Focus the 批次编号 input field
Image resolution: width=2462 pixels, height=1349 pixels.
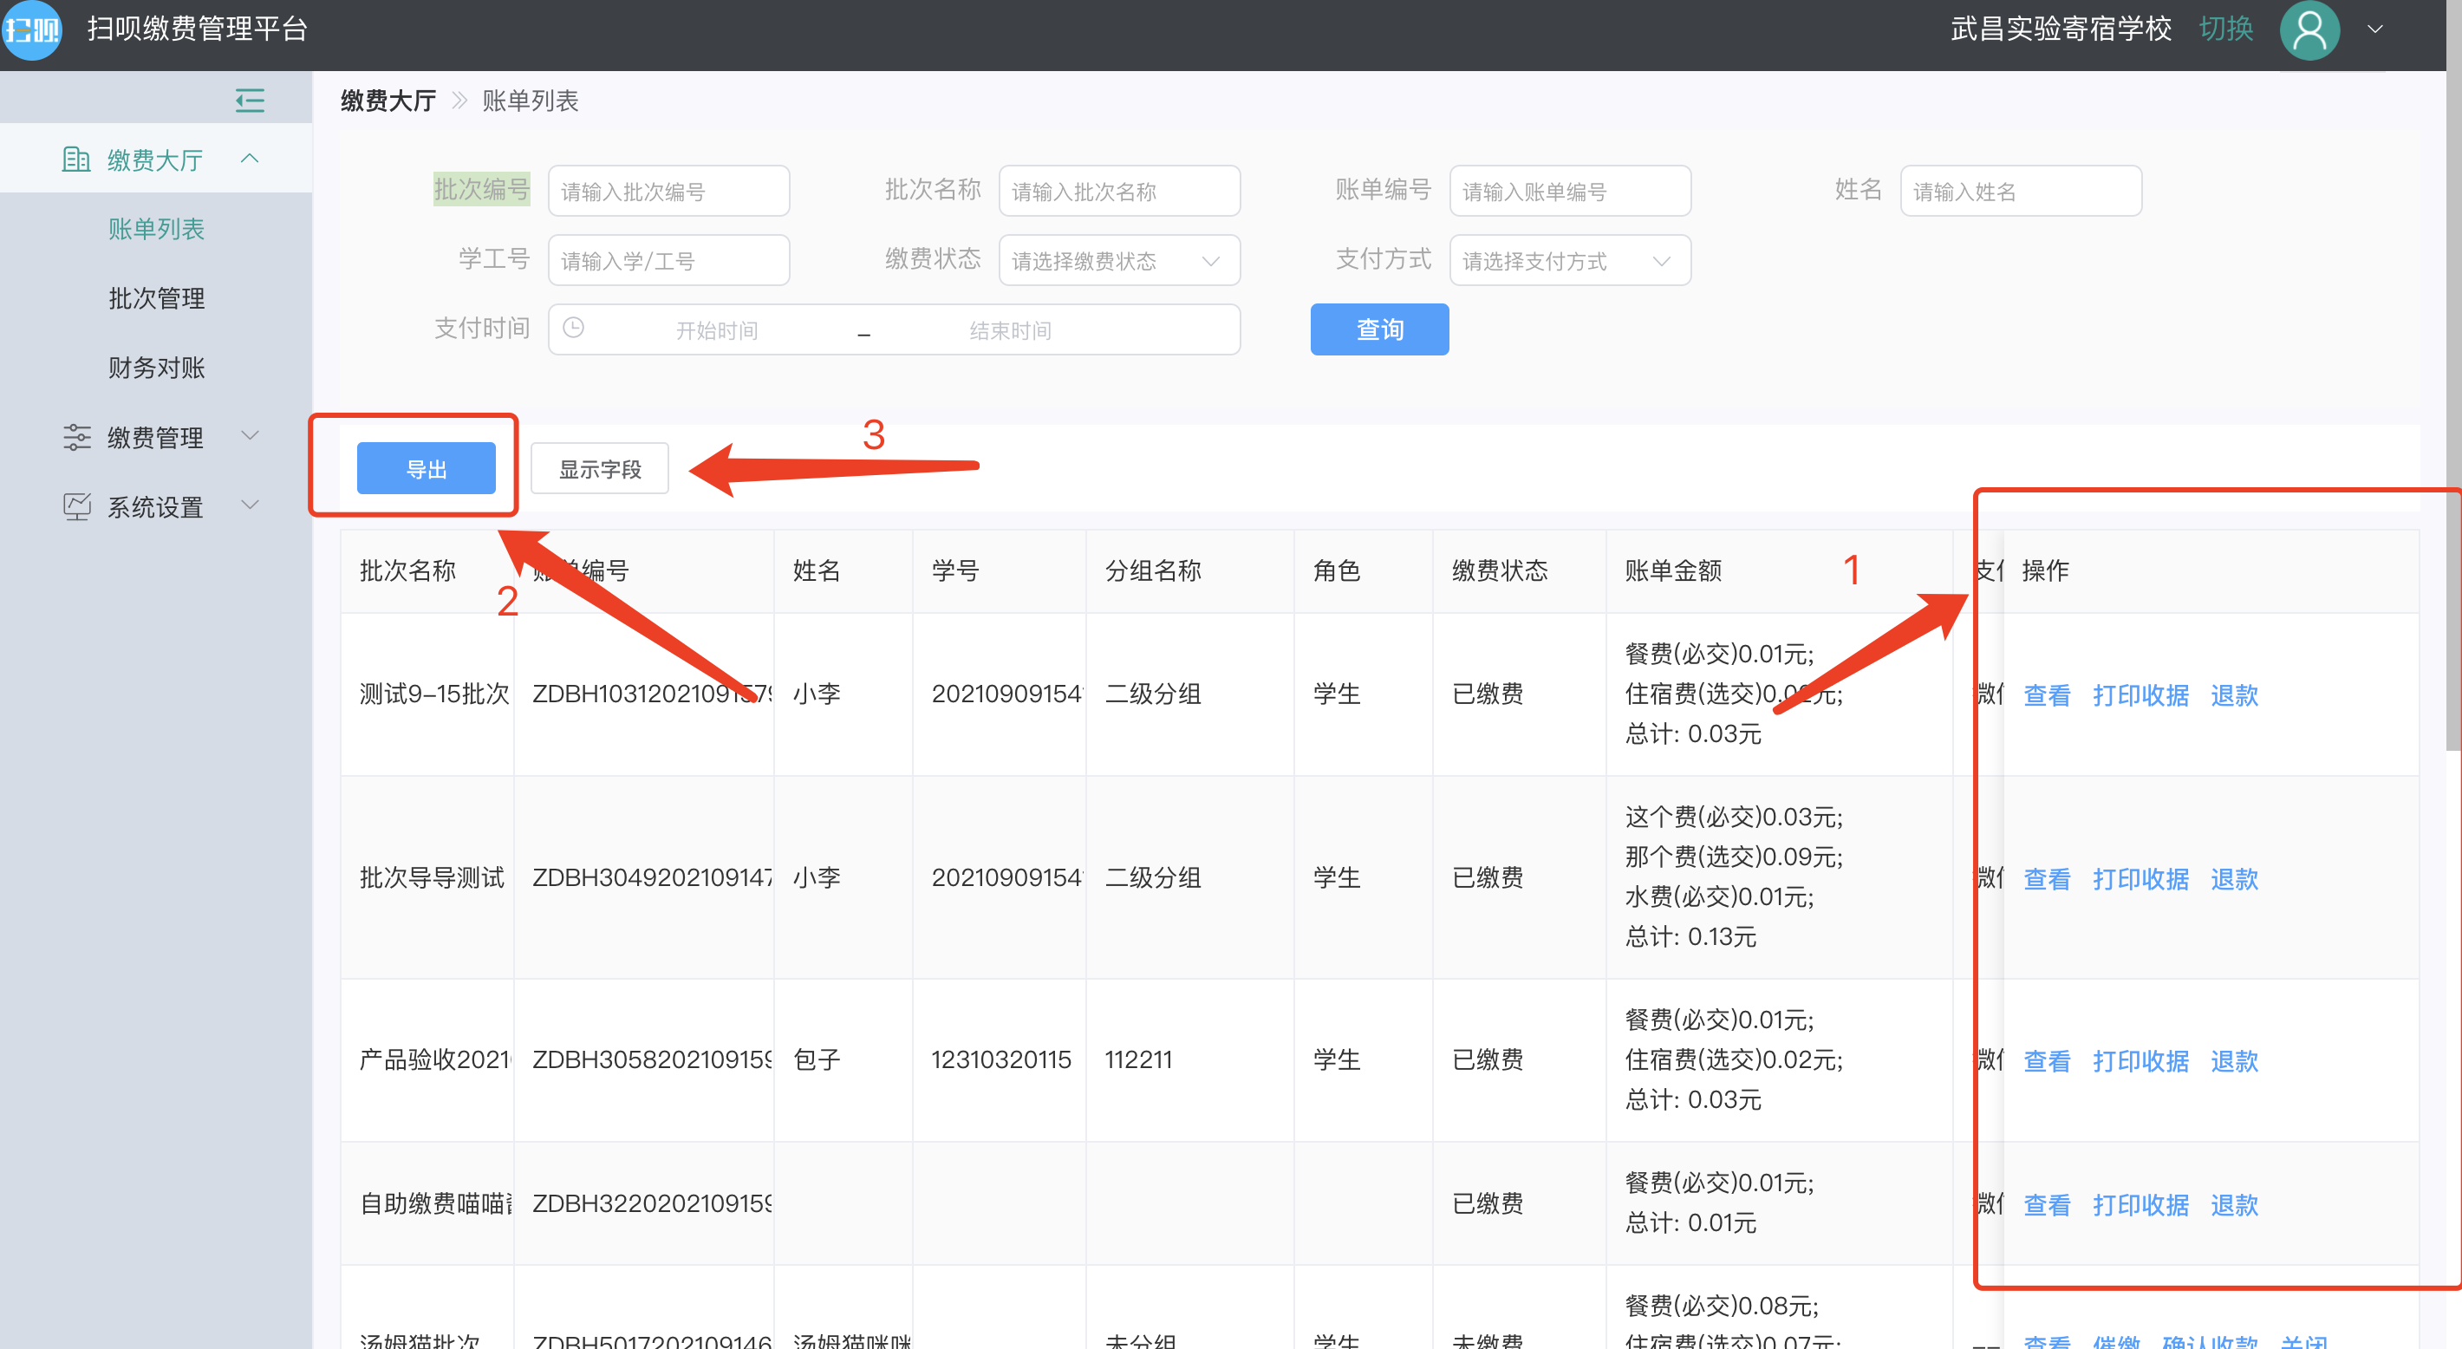click(669, 192)
